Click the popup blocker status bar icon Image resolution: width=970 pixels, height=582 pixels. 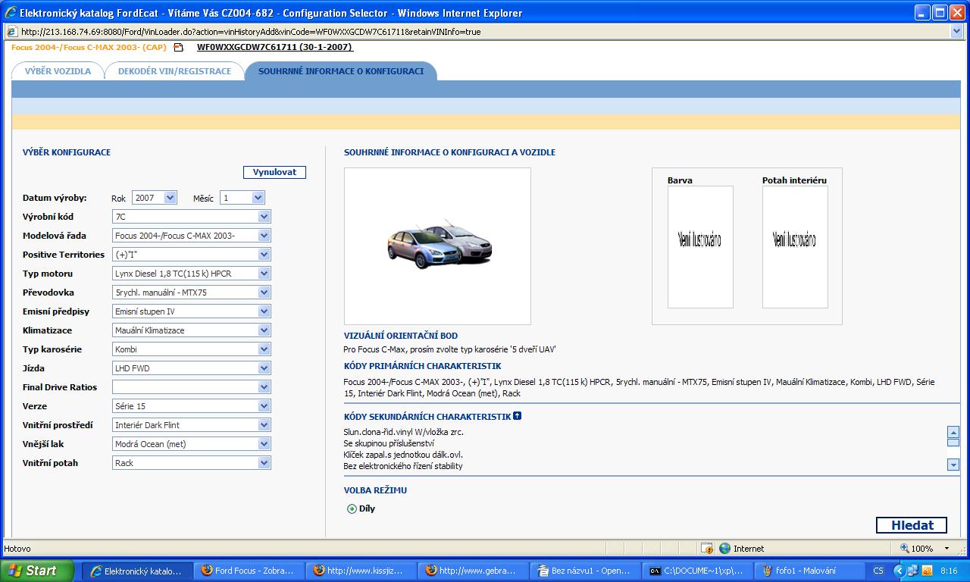[x=706, y=548]
